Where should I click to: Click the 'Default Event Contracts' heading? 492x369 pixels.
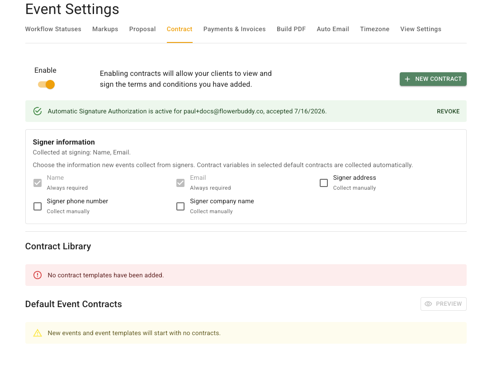pyautogui.click(x=73, y=304)
